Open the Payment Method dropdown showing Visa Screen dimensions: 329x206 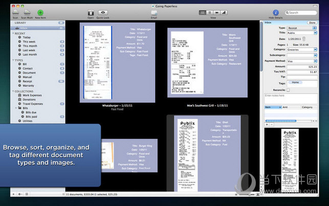pyautogui.click(x=302, y=61)
